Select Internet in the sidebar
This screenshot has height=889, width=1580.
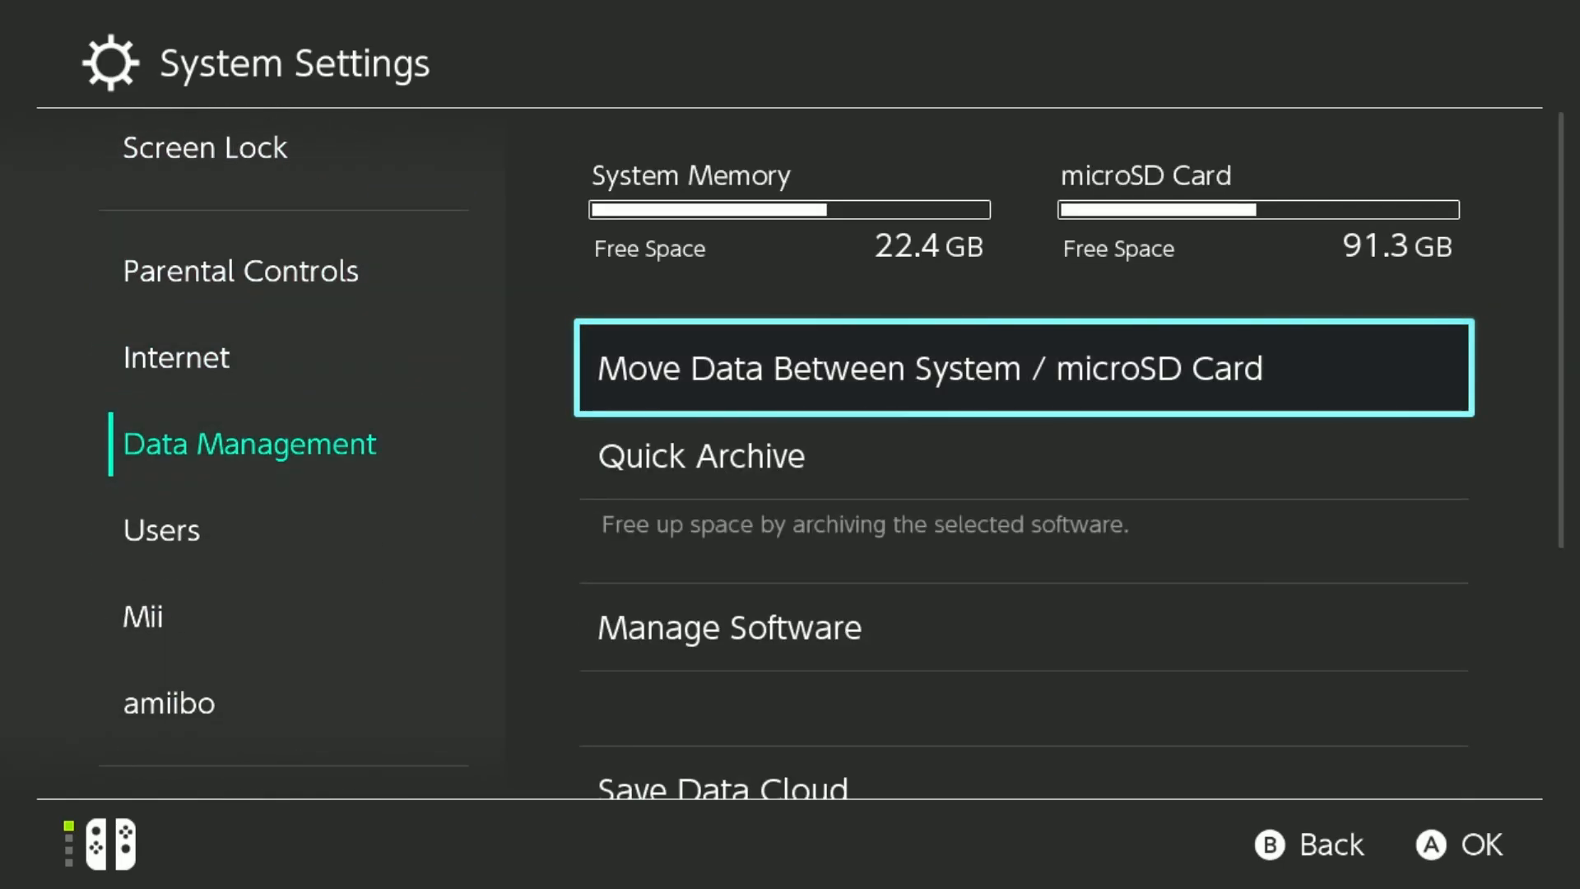click(x=176, y=358)
